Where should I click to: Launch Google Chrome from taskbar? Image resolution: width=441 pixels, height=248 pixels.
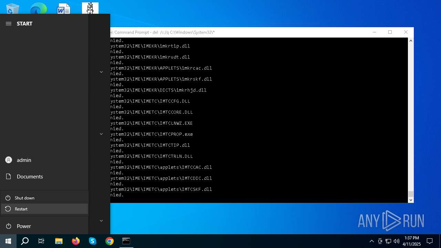tap(110, 241)
